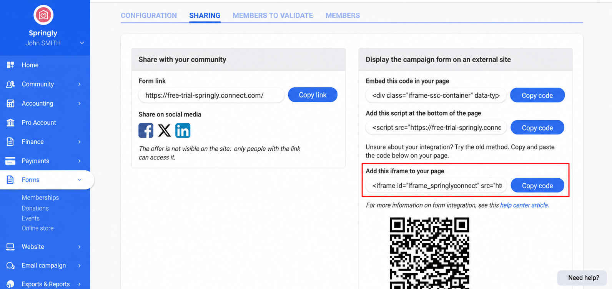The width and height of the screenshot is (612, 289).
Task: Click the script src code field
Action: [x=436, y=128]
